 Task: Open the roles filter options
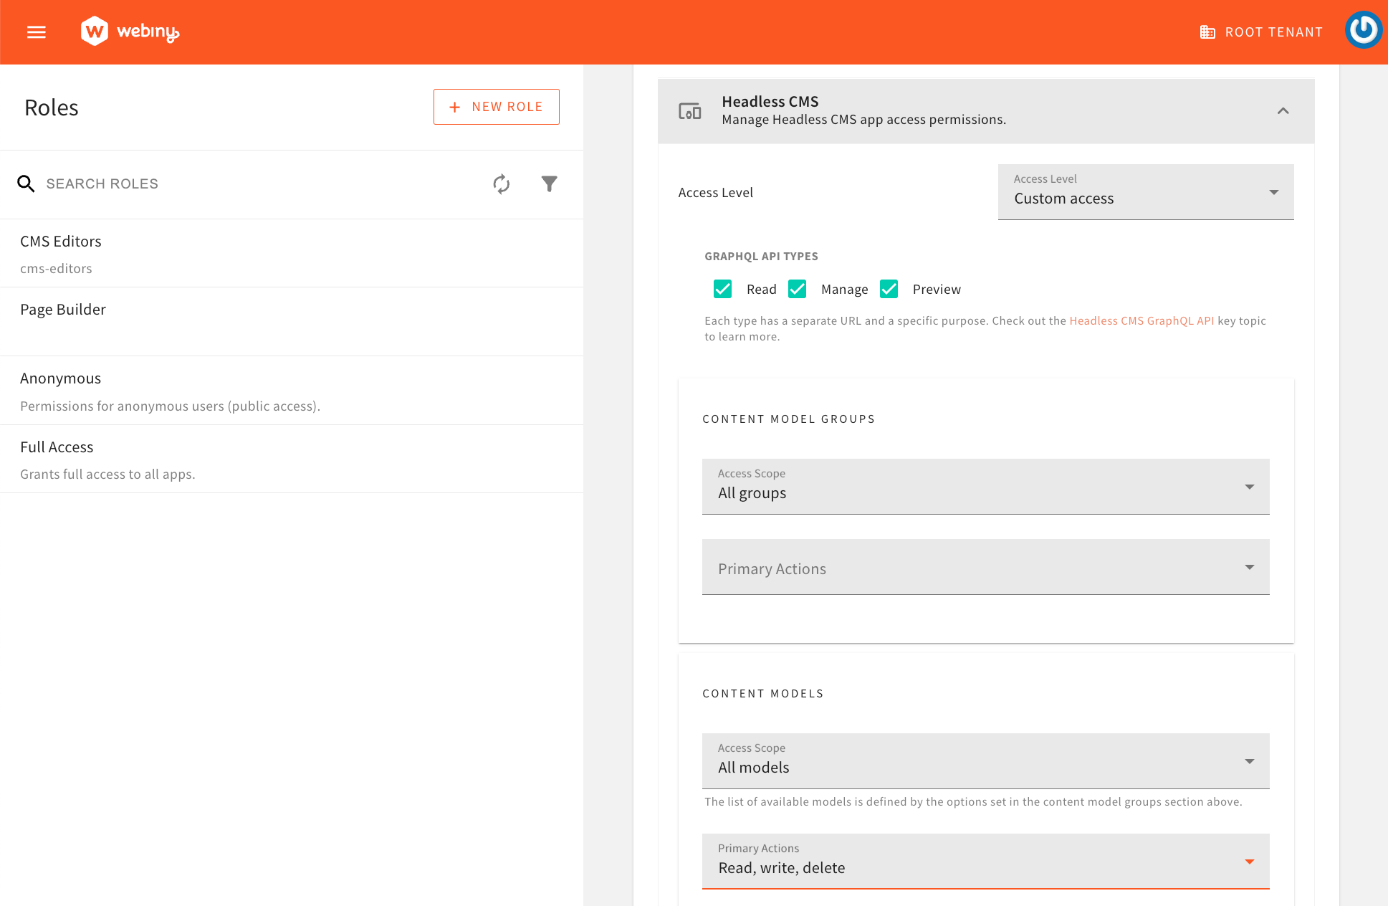(549, 183)
